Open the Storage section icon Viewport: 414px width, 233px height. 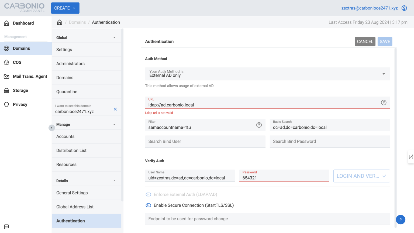pyautogui.click(x=7, y=90)
